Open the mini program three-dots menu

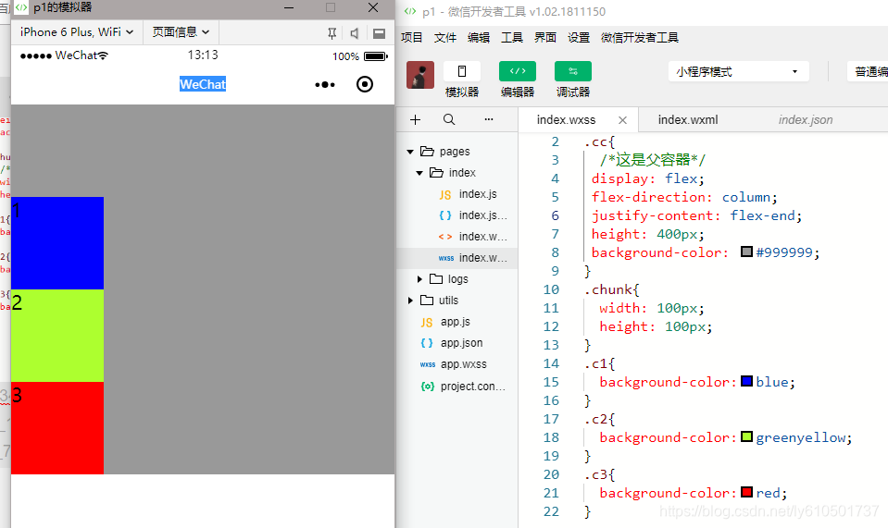click(325, 85)
